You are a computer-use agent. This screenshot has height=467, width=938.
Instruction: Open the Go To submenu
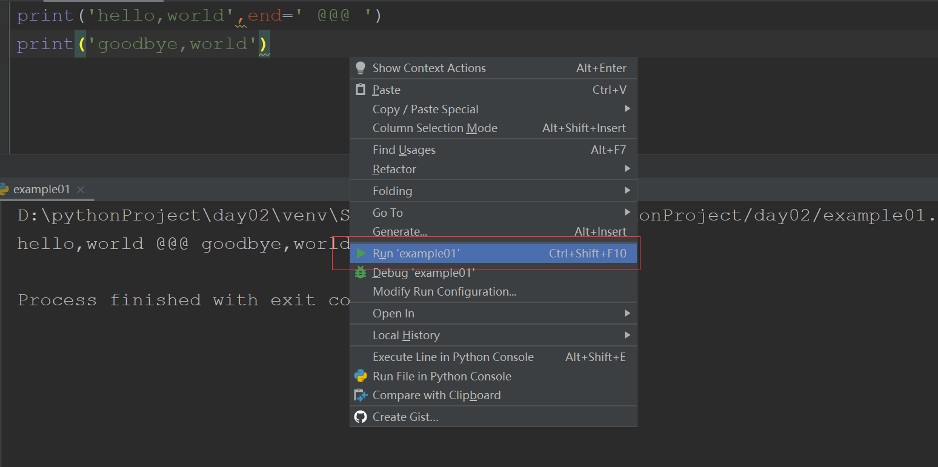point(493,213)
